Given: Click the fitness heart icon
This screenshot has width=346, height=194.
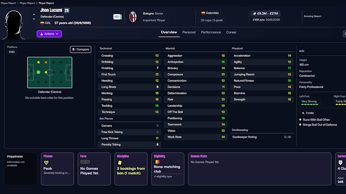Looking at the screenshot, I should click(46, 163).
